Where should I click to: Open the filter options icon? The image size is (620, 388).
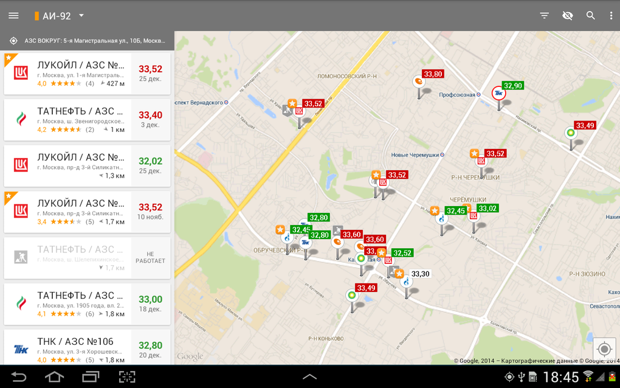point(545,15)
